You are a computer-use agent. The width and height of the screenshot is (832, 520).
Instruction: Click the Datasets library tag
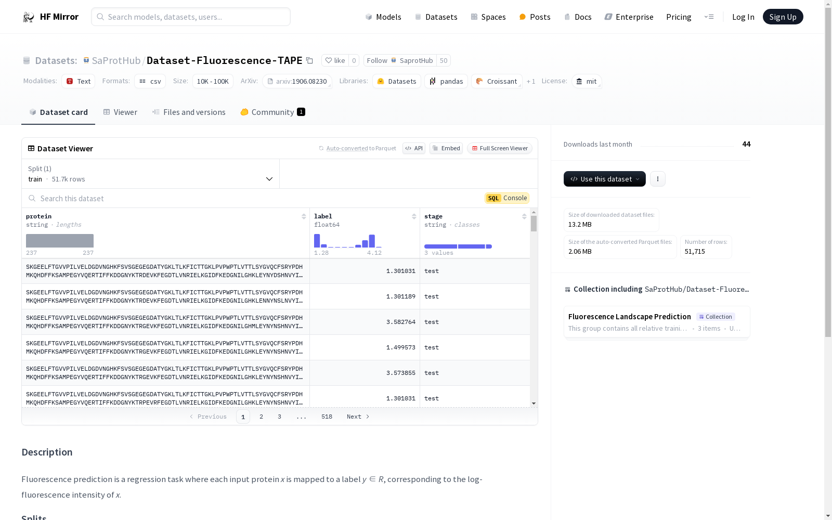point(396,81)
